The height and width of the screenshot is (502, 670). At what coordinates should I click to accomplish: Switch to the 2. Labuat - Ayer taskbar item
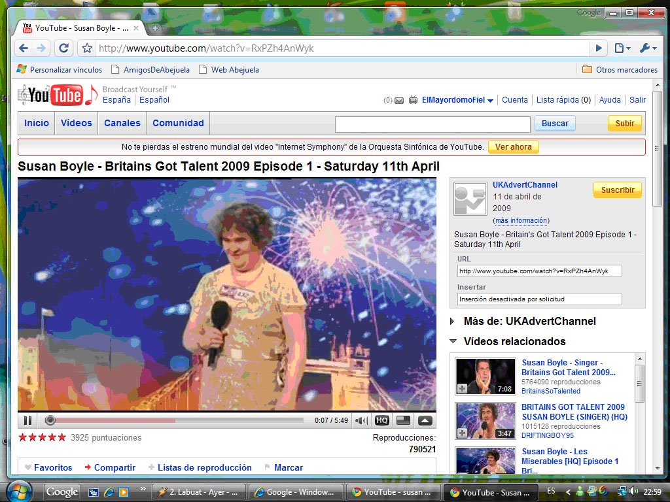pyautogui.click(x=200, y=492)
